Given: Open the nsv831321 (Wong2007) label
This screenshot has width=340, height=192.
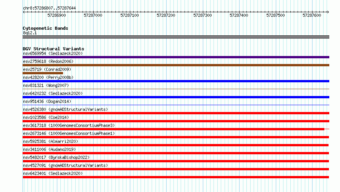Looking at the screenshot, I should 46,85.
